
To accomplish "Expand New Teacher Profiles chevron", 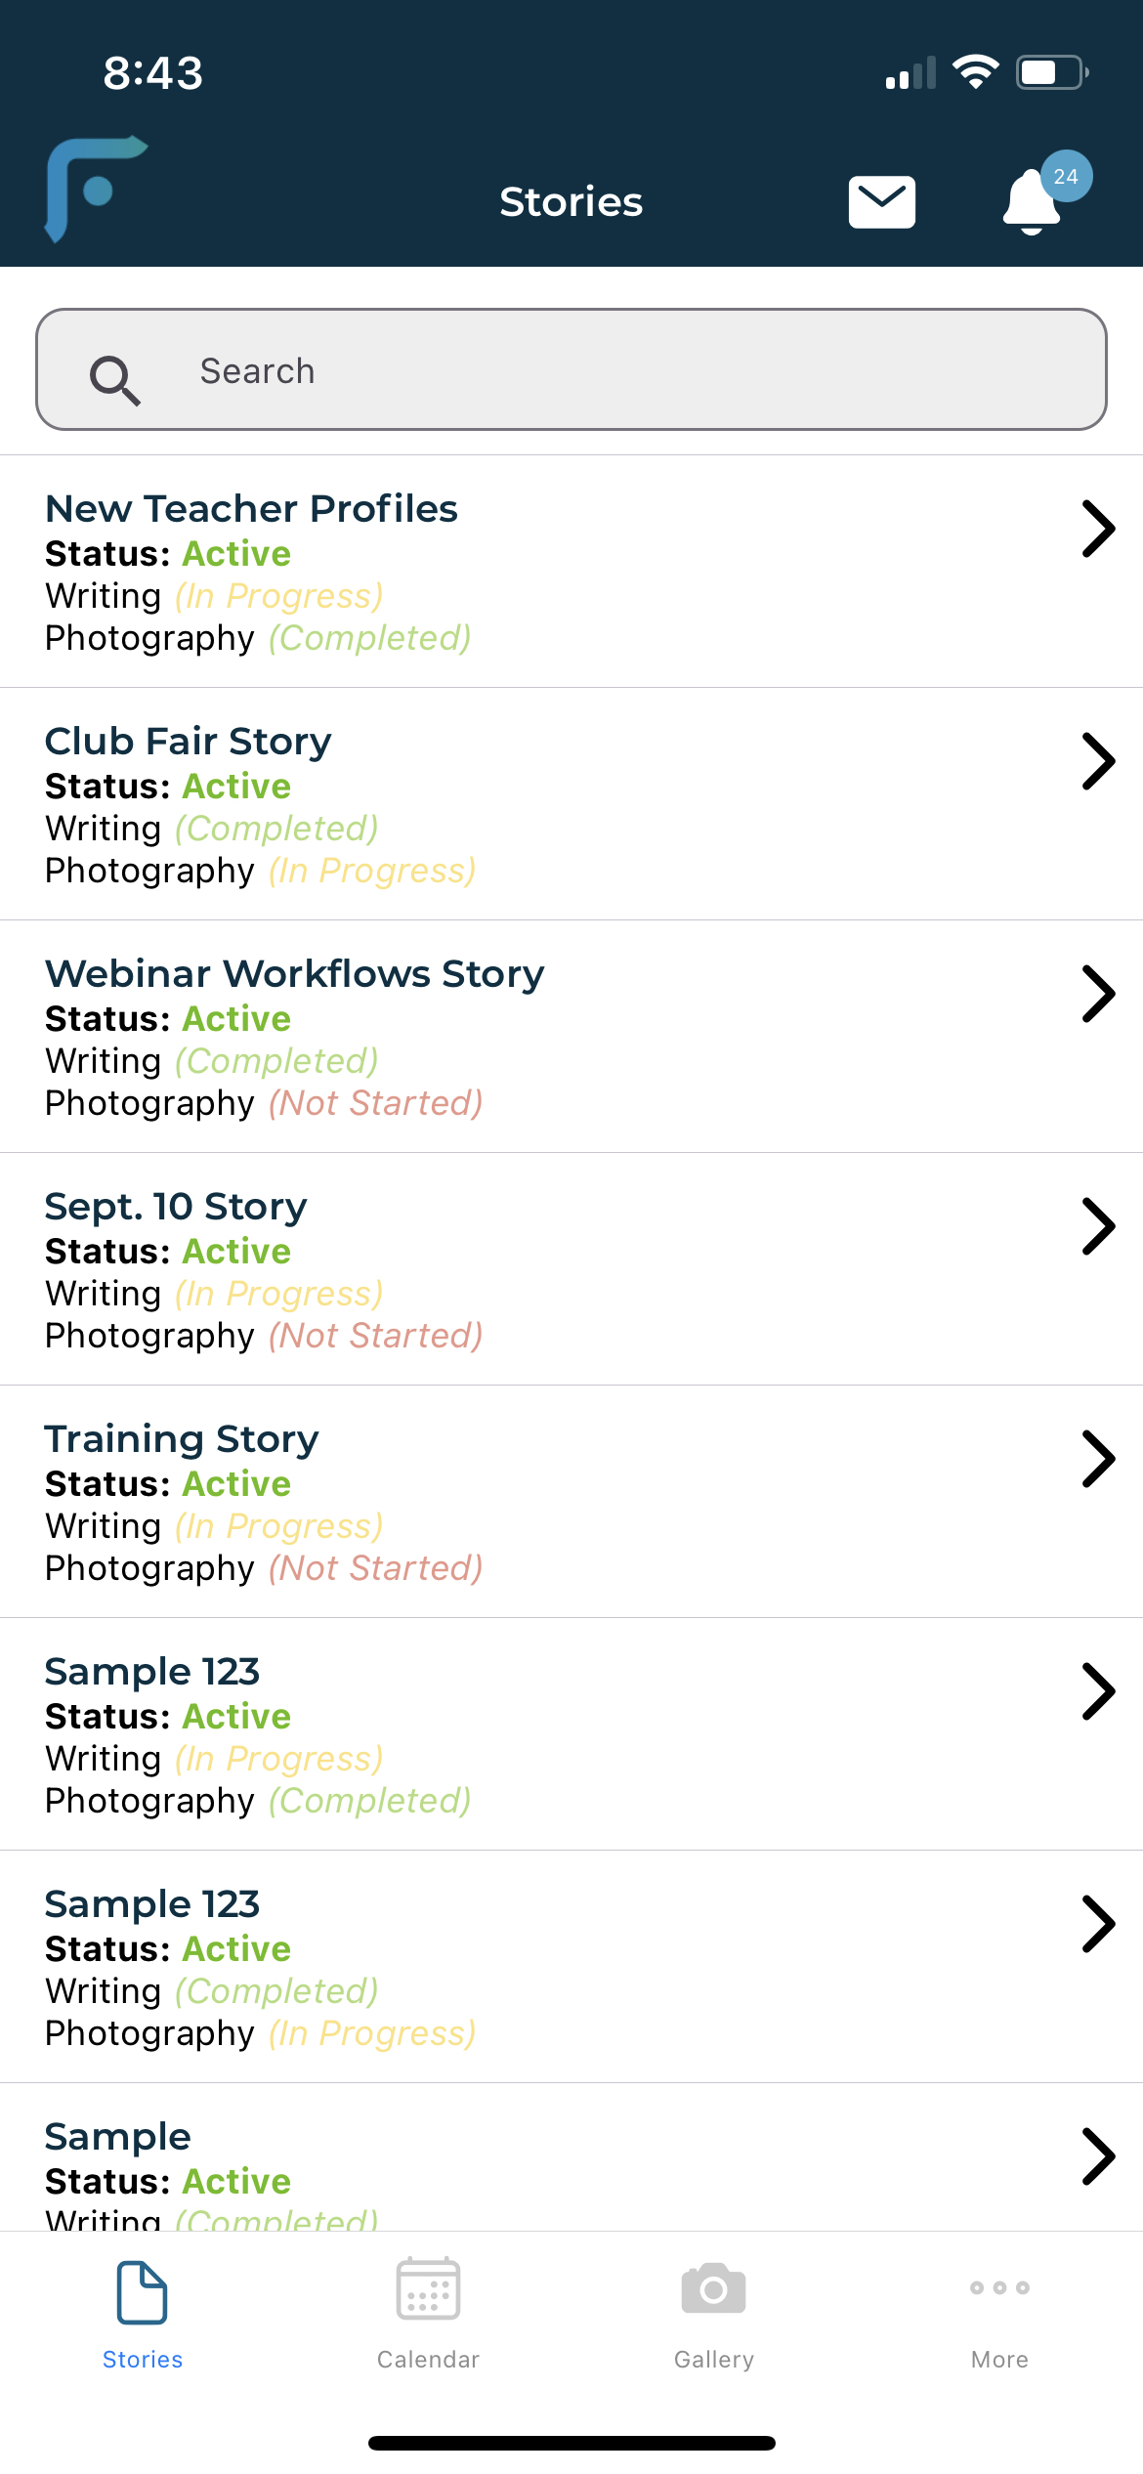I will [x=1098, y=529].
